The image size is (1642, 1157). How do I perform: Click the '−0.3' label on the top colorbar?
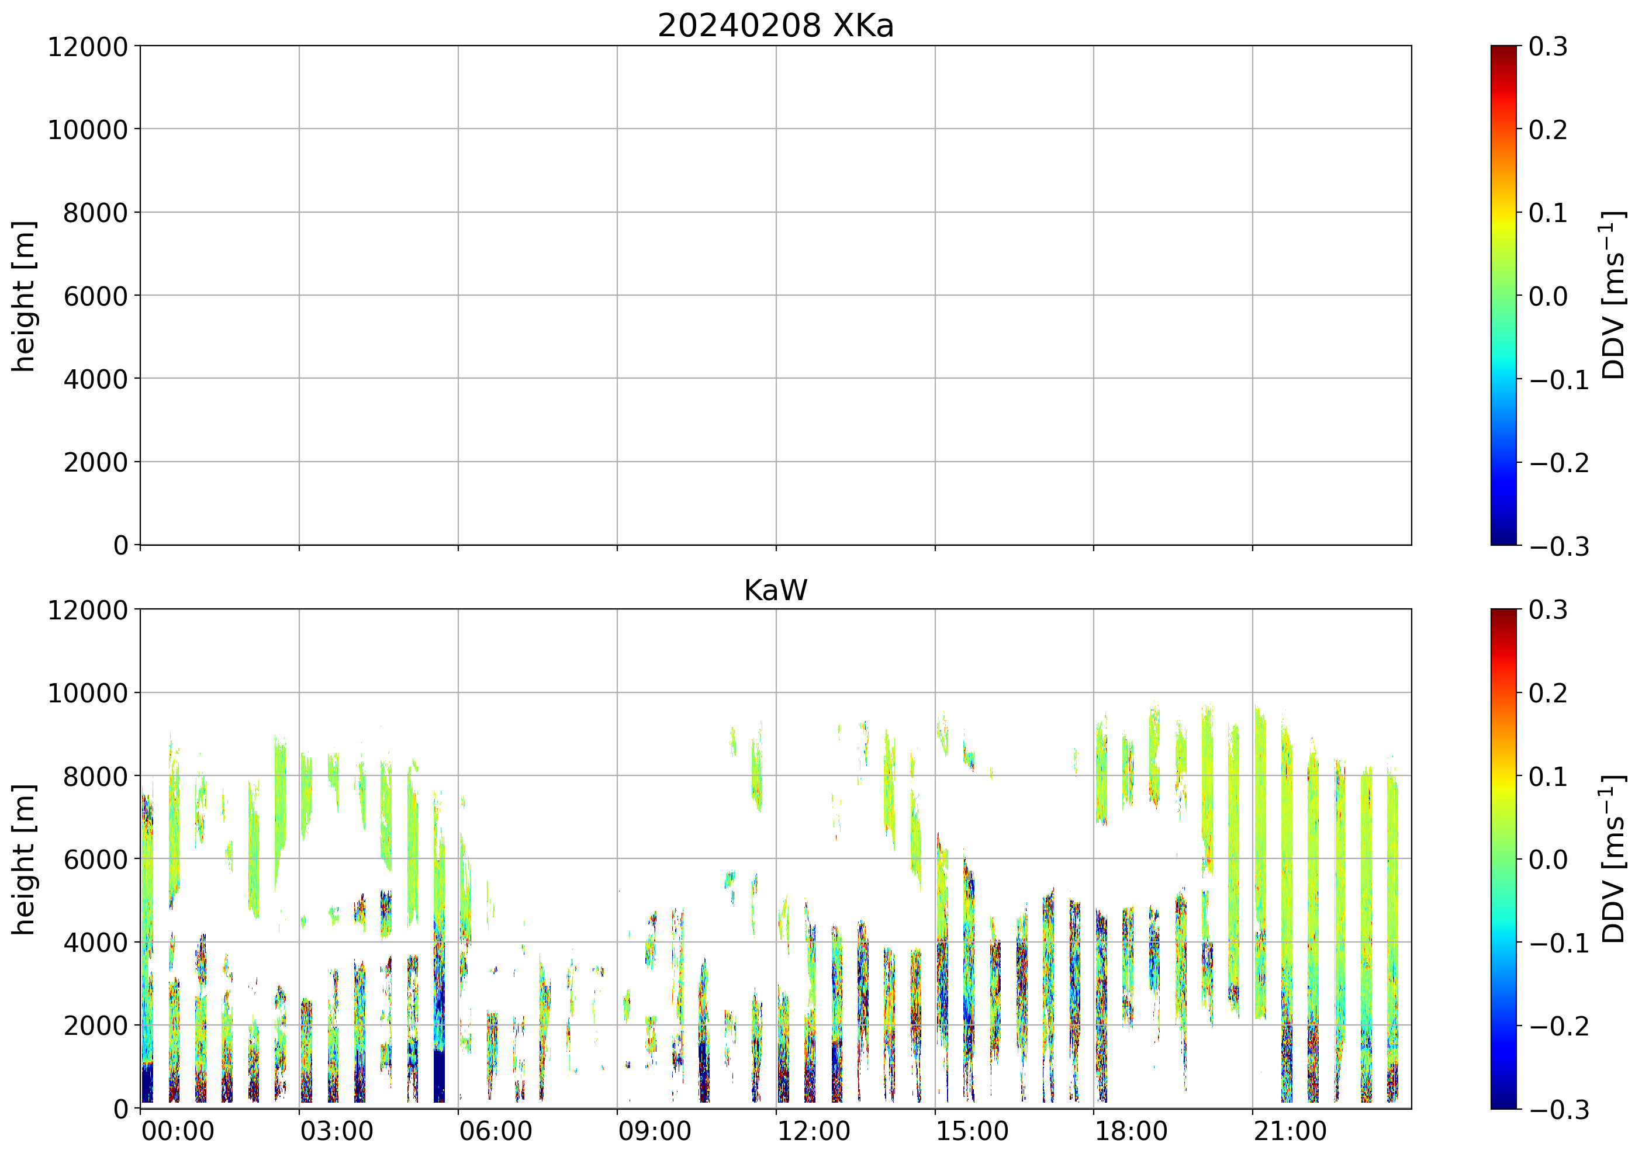pos(1559,546)
